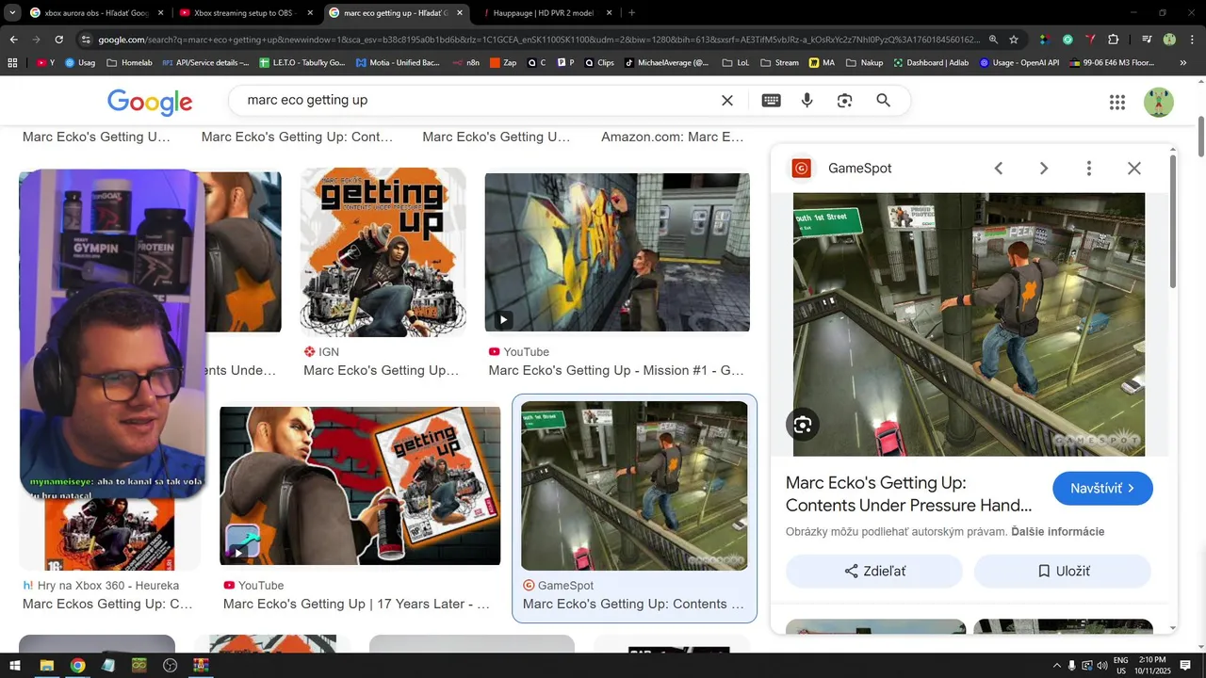Open the volume control in tray
Viewport: 1206px width, 678px height.
(1102, 666)
